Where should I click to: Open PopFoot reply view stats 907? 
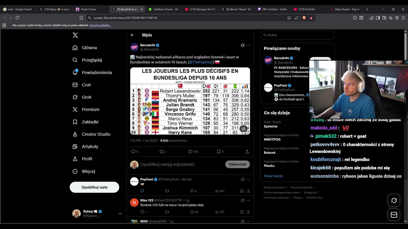(x=220, y=191)
